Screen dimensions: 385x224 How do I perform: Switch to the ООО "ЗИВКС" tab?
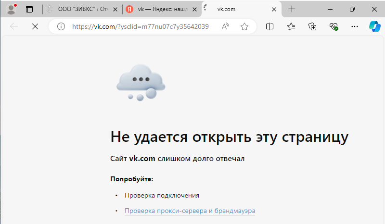coord(82,9)
